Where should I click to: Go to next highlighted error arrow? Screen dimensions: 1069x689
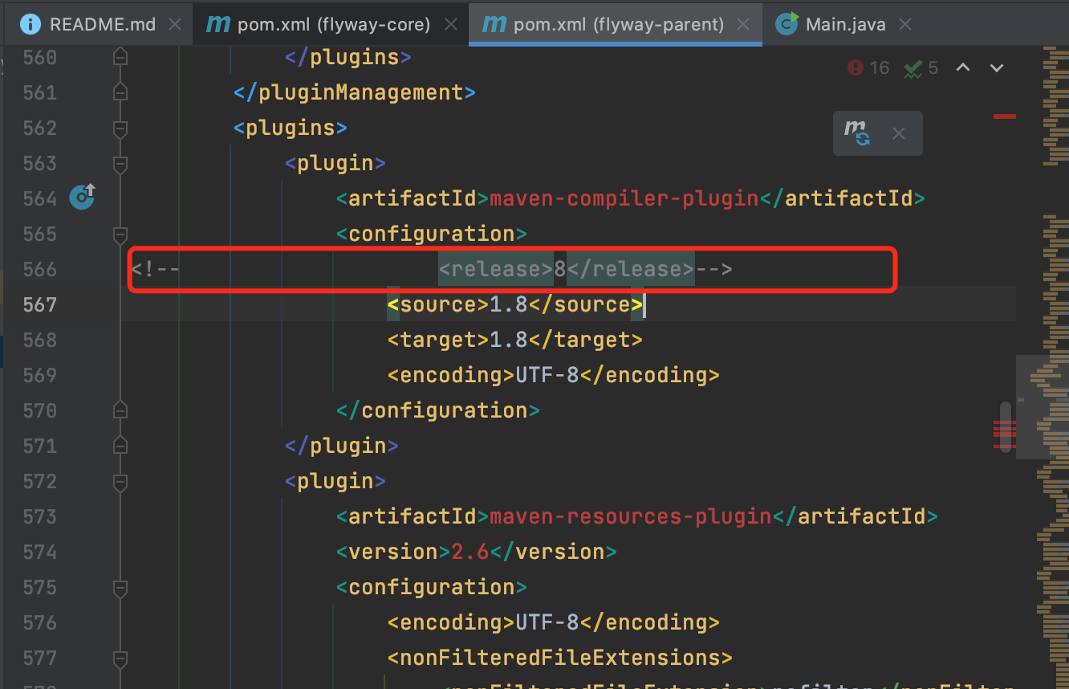click(997, 68)
